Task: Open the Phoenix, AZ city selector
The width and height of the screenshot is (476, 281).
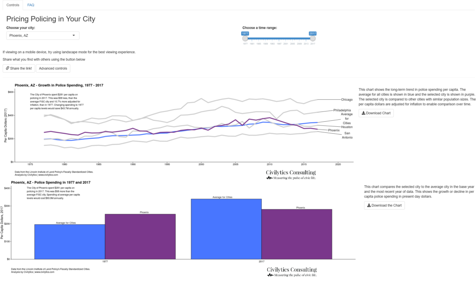Action: (43, 35)
